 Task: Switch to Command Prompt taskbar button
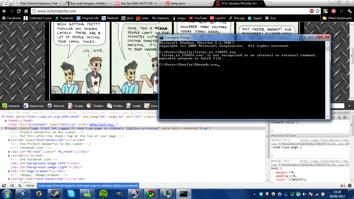tap(183, 194)
